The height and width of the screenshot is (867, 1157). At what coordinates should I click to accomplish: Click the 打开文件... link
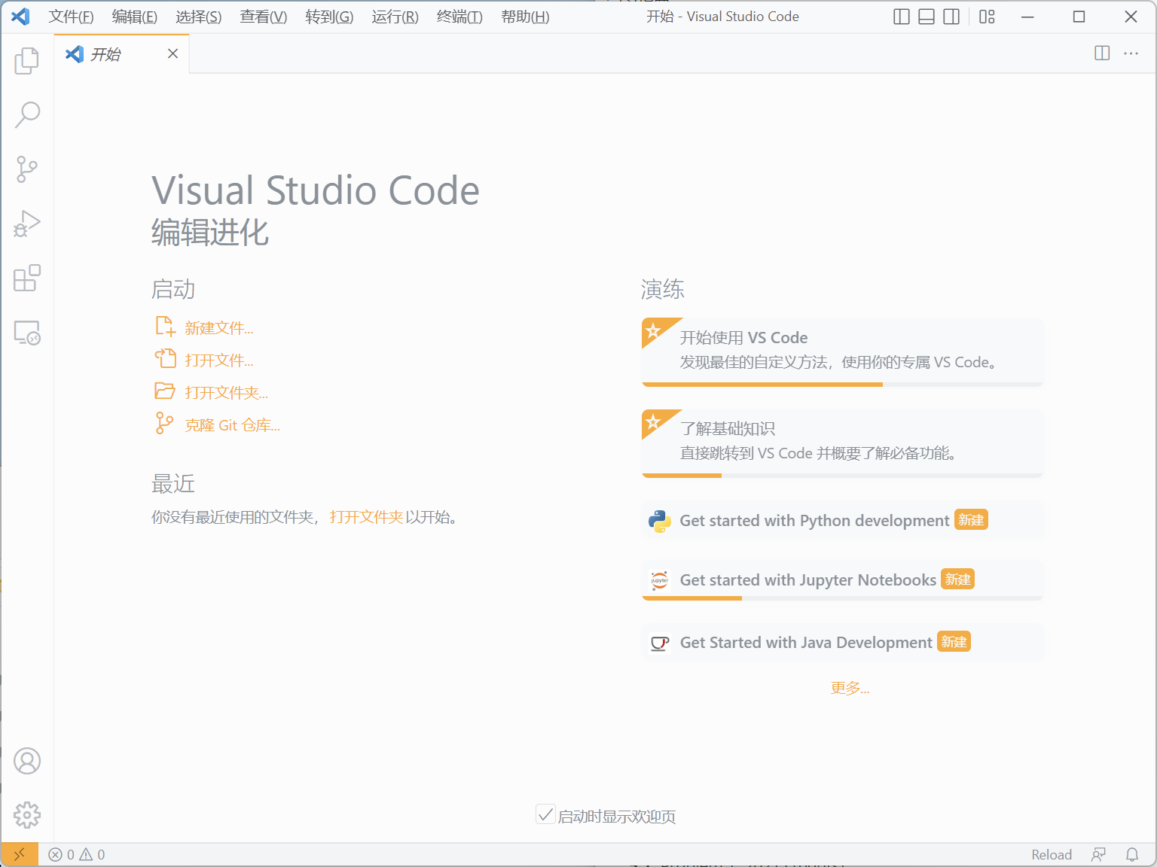219,360
